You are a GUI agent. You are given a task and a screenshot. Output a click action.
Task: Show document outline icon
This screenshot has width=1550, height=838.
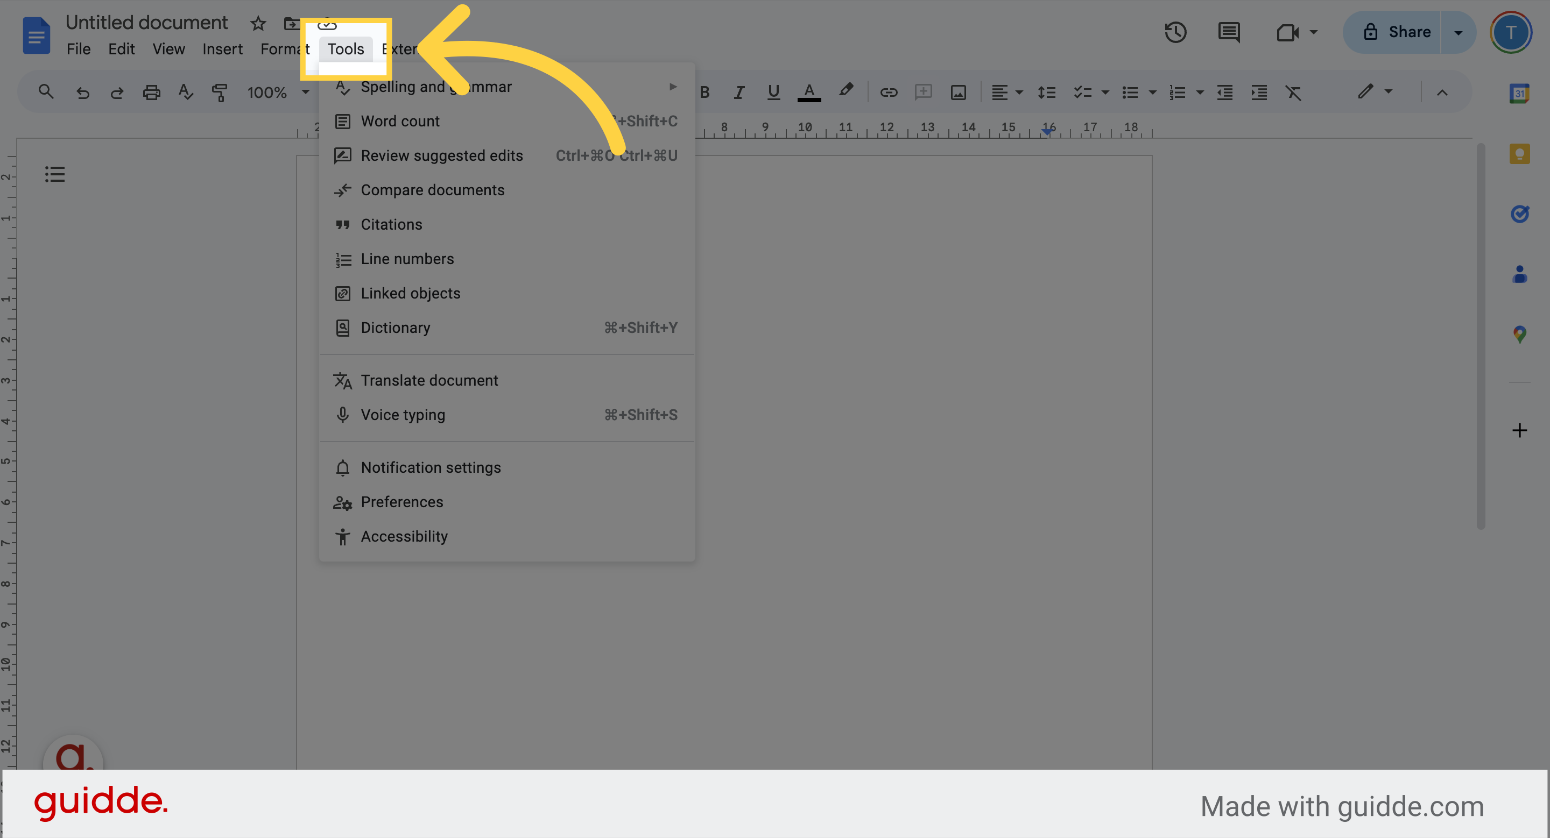tap(55, 174)
